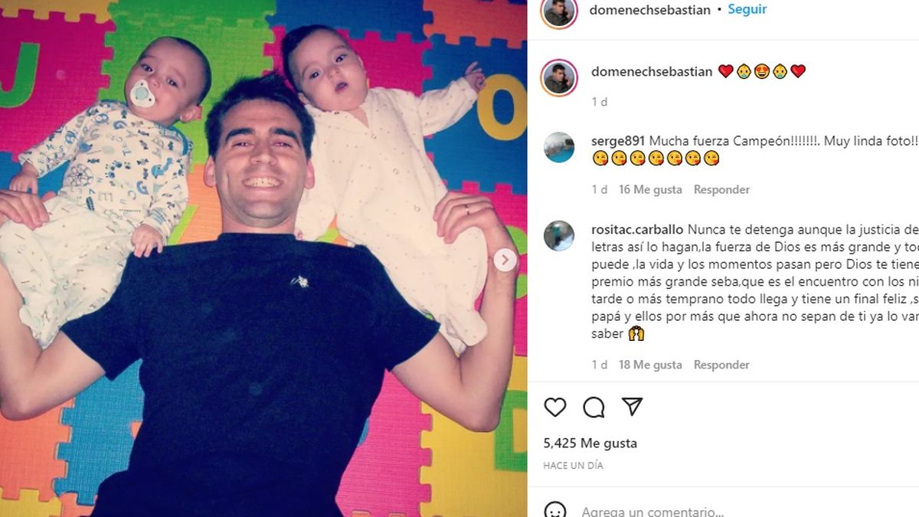View 16 Me gusta on serge891's comment
Viewport: 919px width, 517px height.
(x=651, y=189)
